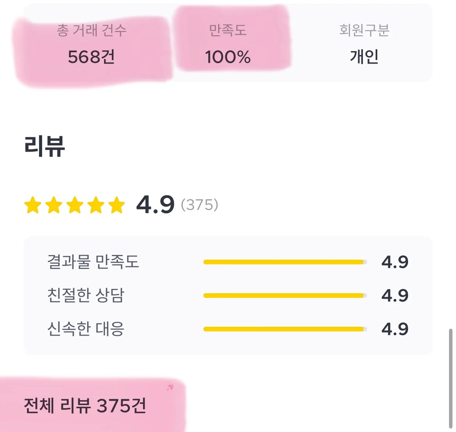Image resolution: width=456 pixels, height=432 pixels.
Task: Select the fourth yellow star icon
Action: click(x=95, y=205)
